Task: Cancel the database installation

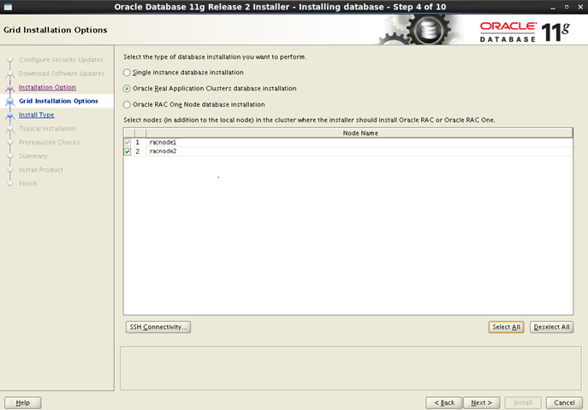Action: tap(564, 402)
